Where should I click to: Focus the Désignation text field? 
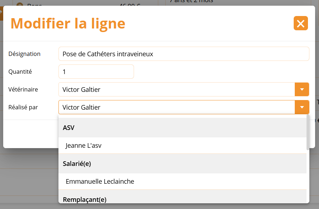[x=184, y=54]
